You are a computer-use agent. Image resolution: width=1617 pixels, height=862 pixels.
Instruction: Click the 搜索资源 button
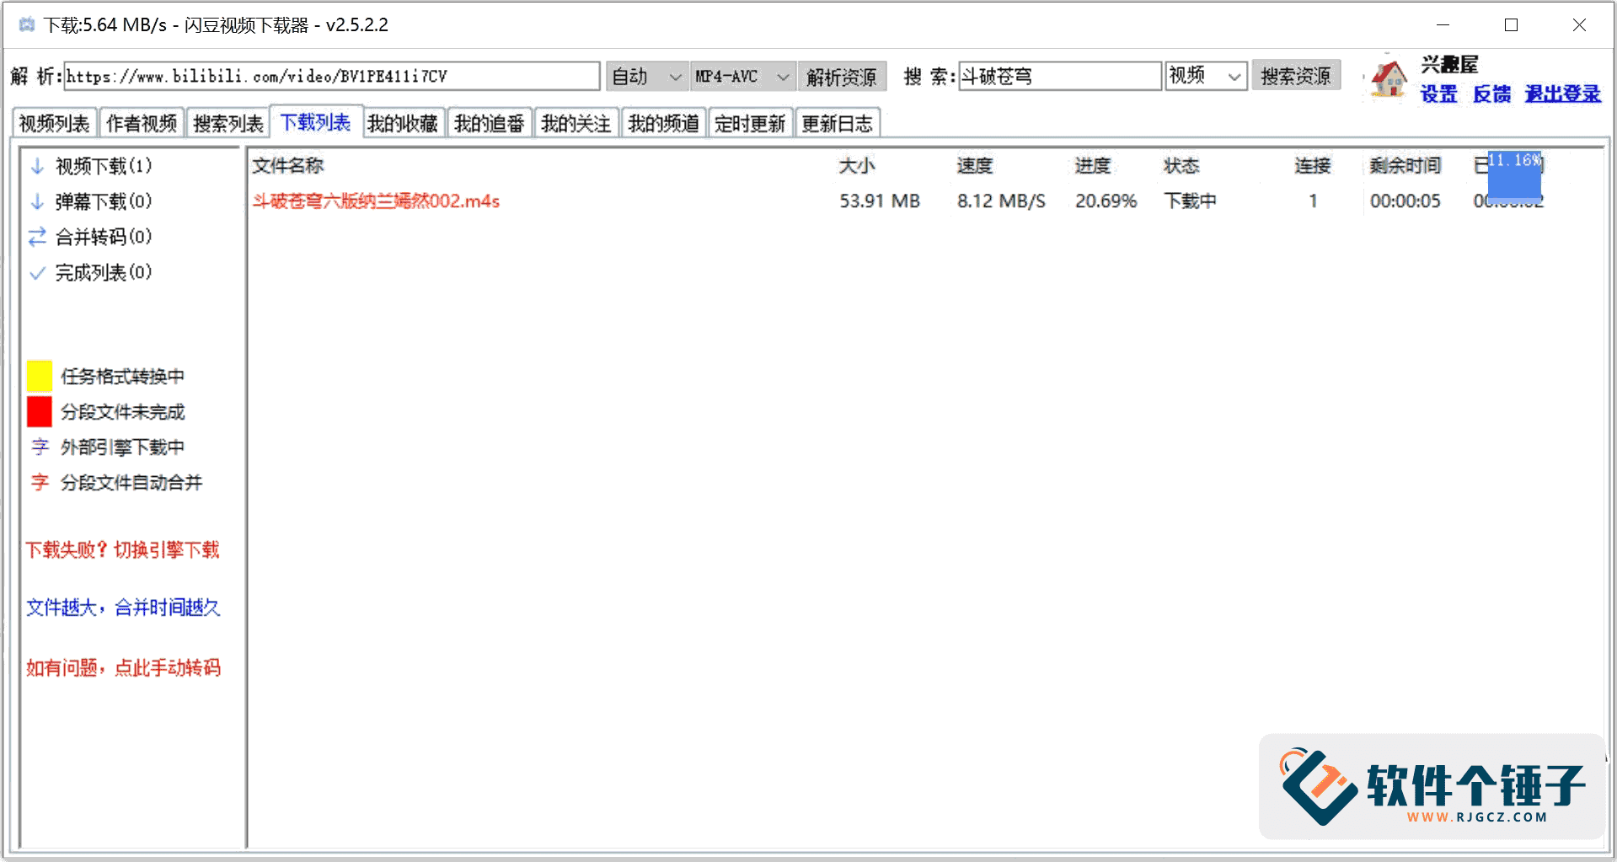pos(1295,77)
